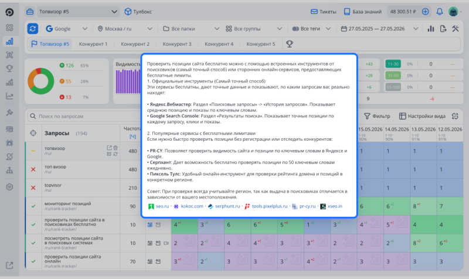Viewport: 469px width, 279px height.
Task: Click the pin icon in the left sidebar
Action: (x=9, y=113)
